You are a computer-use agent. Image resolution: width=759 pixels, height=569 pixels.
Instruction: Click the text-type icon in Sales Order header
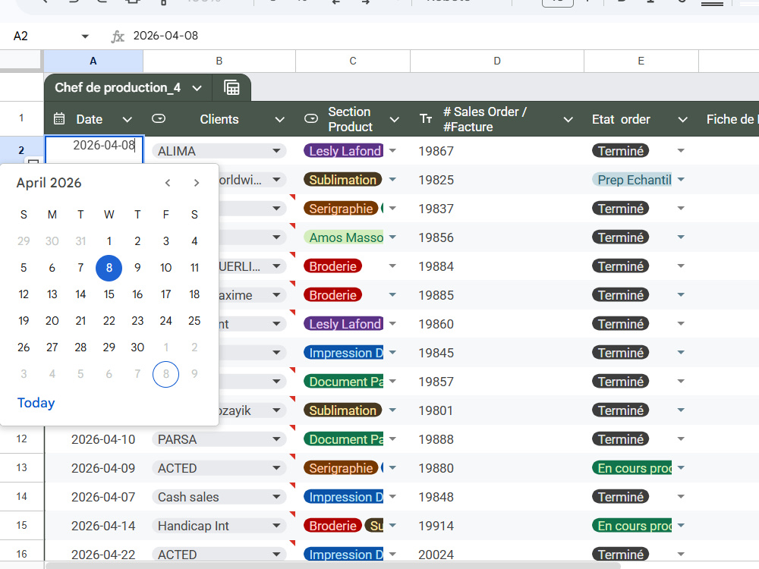(426, 119)
